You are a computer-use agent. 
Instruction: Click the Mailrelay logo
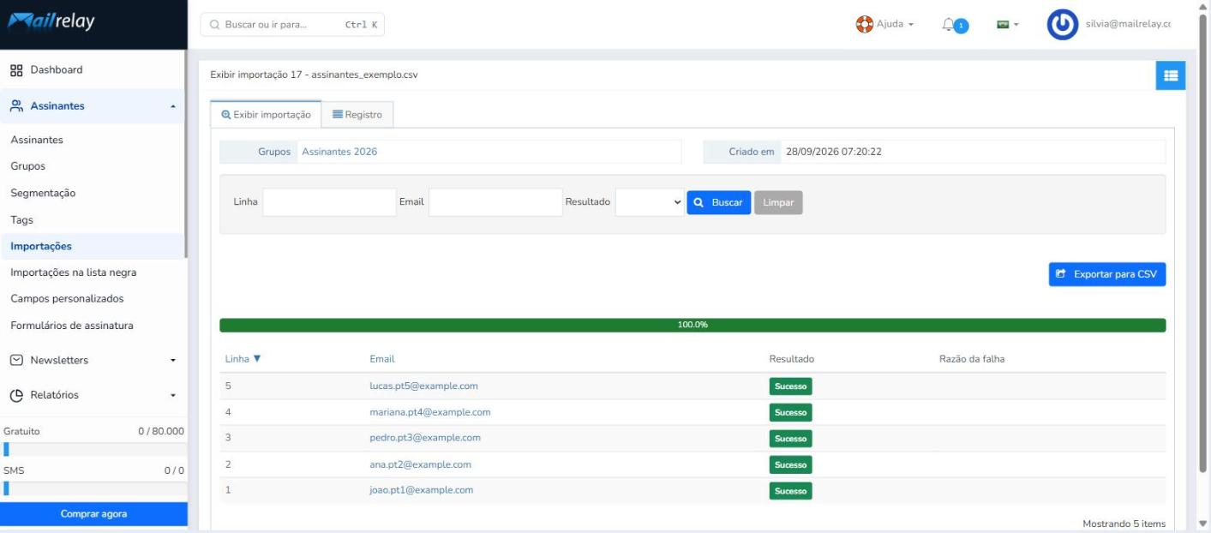pyautogui.click(x=51, y=22)
